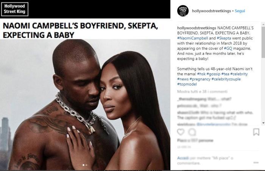Screen dimensions: 265x171
Task: Click the scrollbar down arrow
Action: coord(263,123)
